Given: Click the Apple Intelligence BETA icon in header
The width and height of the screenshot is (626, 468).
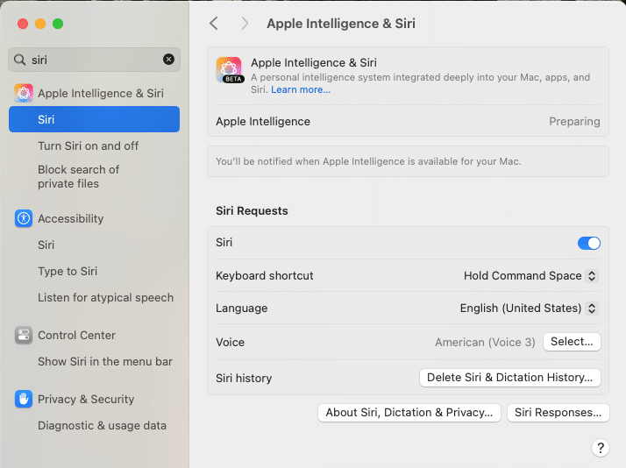Looking at the screenshot, I should click(230, 70).
